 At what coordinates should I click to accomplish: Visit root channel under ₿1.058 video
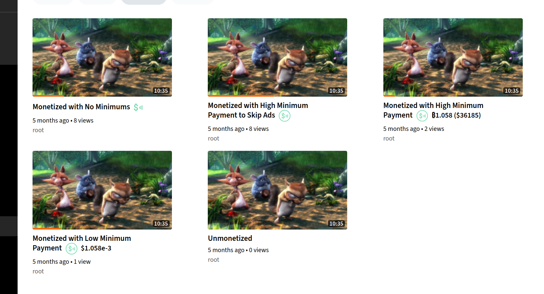(x=389, y=139)
